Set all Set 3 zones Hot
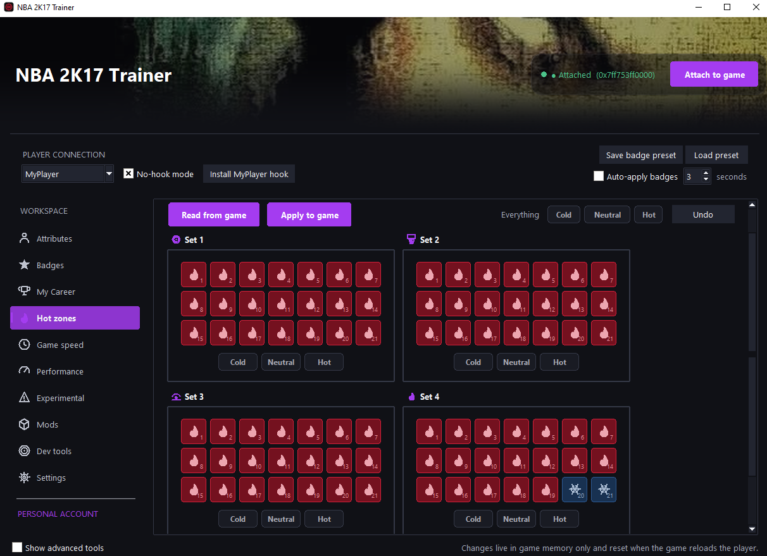 pyautogui.click(x=324, y=519)
